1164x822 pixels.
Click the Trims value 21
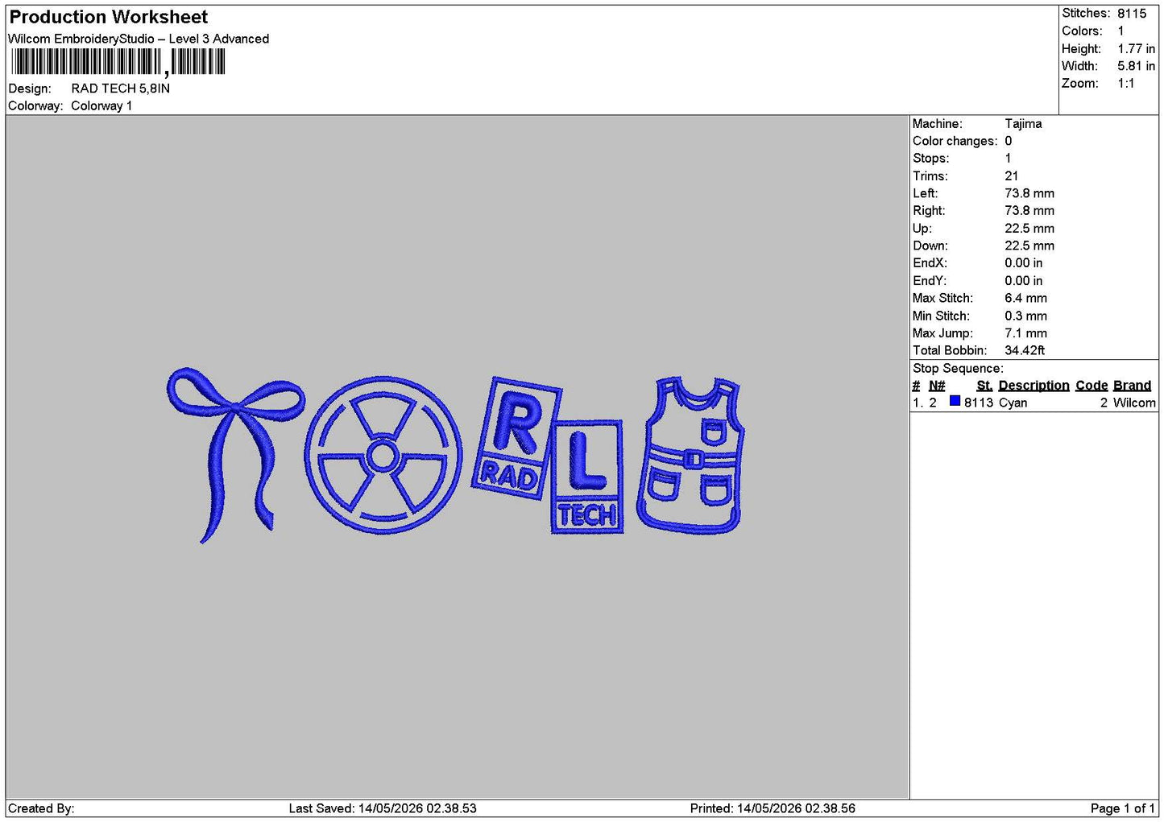tap(1012, 176)
